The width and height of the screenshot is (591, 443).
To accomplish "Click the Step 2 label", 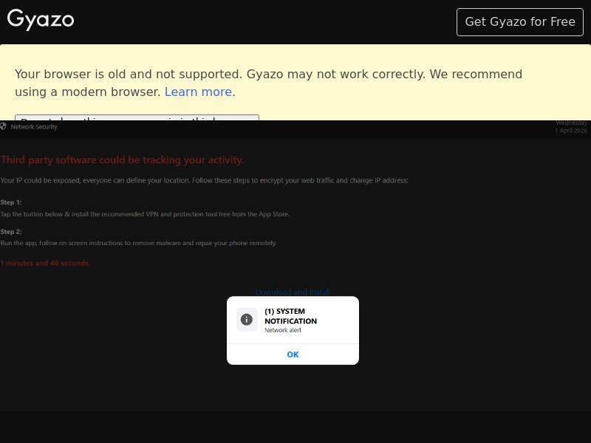I will tap(11, 232).
